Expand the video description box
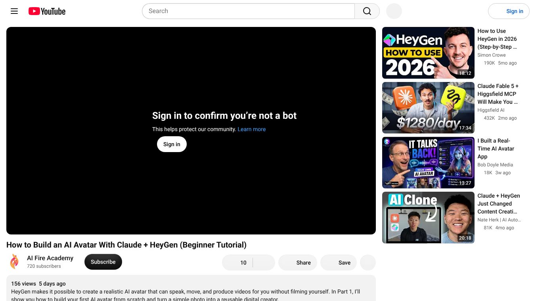This screenshot has height=301, width=536. point(191,288)
